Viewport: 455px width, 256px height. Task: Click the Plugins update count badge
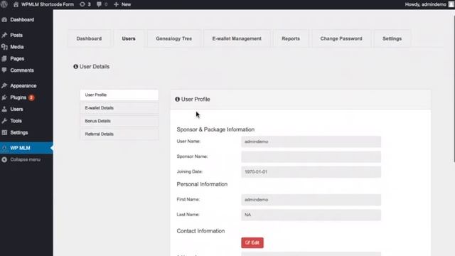pyautogui.click(x=31, y=97)
